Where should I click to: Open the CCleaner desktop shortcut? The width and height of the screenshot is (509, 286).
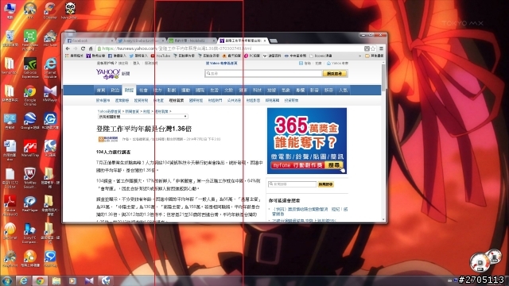49,10
